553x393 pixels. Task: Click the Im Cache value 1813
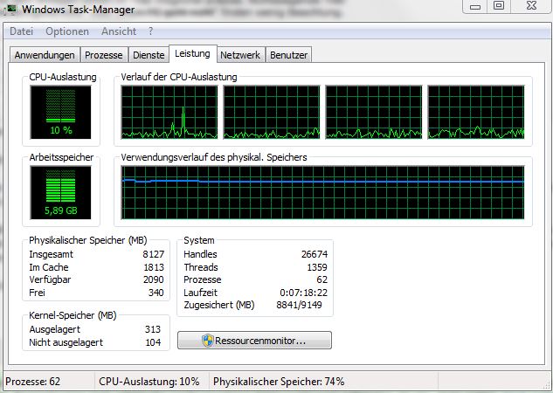point(154,267)
